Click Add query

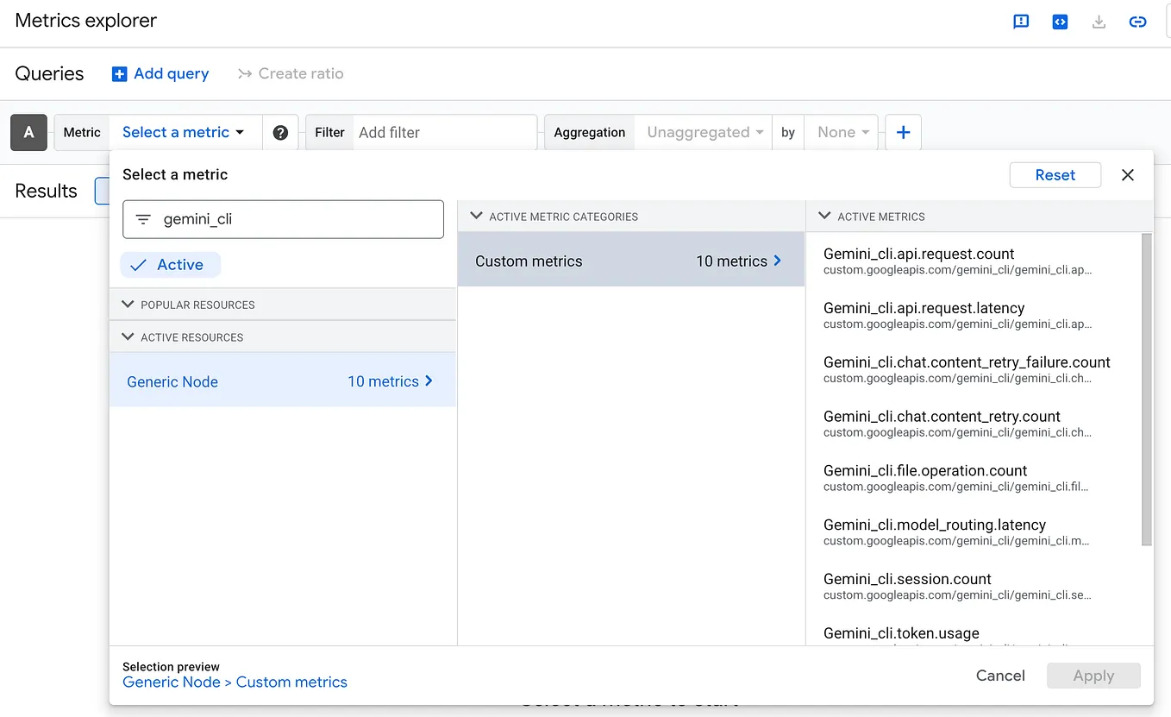(160, 74)
